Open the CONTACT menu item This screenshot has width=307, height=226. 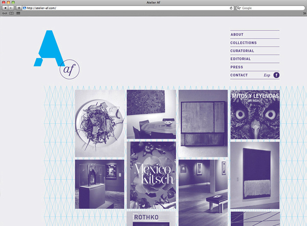pos(239,75)
